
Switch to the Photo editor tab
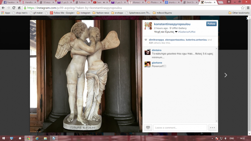(154, 3)
